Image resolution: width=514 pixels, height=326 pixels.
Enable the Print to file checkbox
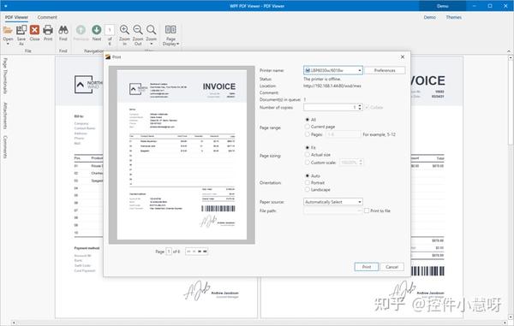click(x=367, y=210)
